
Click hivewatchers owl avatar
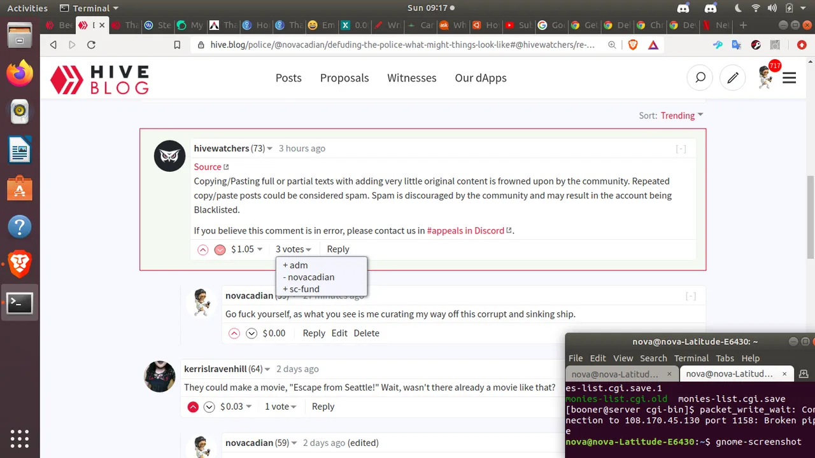[x=170, y=156]
